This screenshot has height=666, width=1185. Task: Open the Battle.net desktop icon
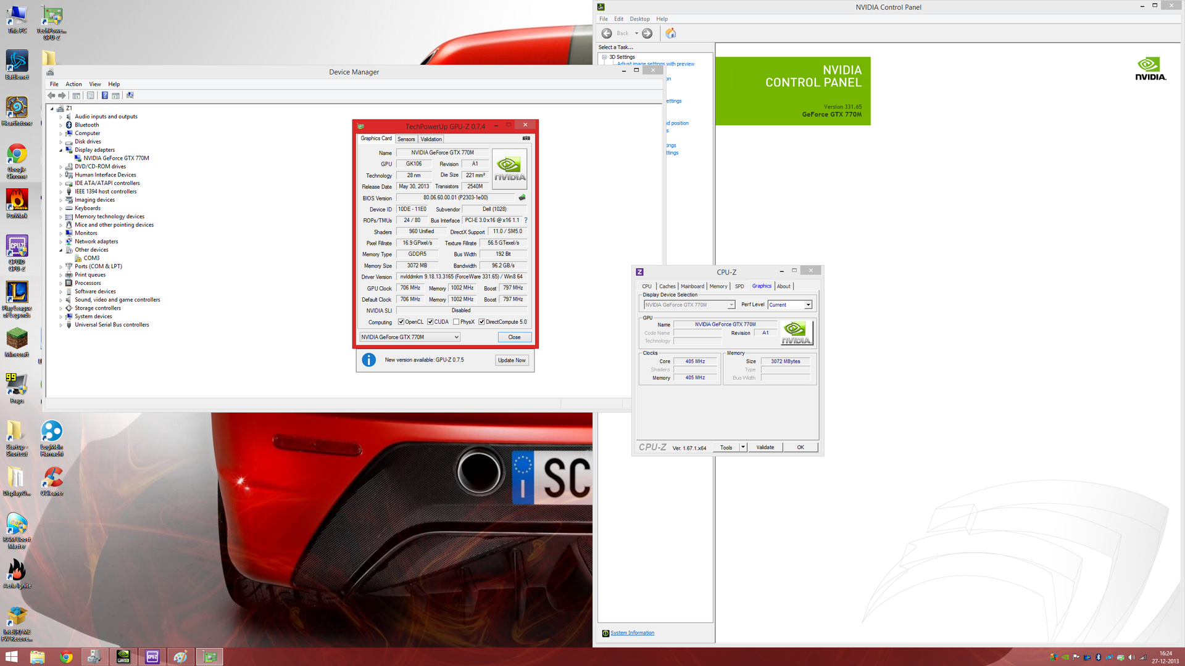17,65
